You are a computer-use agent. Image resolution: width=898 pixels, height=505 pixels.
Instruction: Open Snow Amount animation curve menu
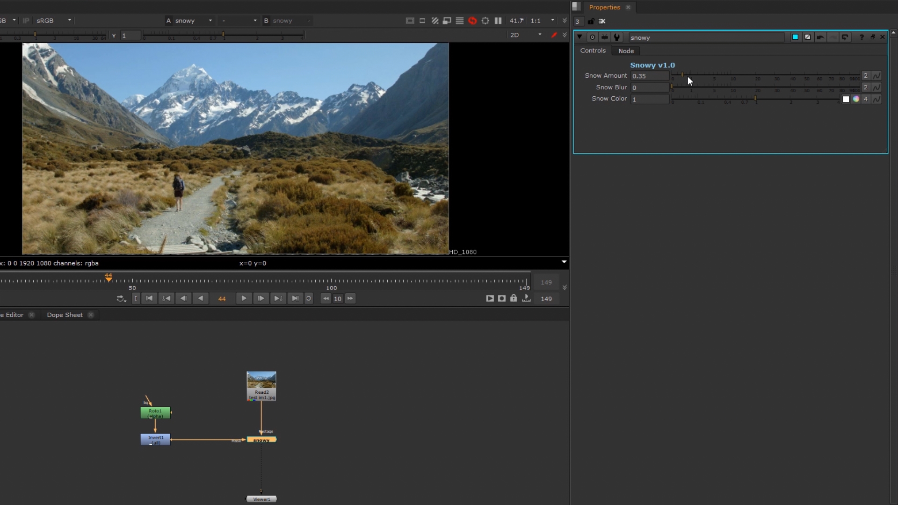876,76
